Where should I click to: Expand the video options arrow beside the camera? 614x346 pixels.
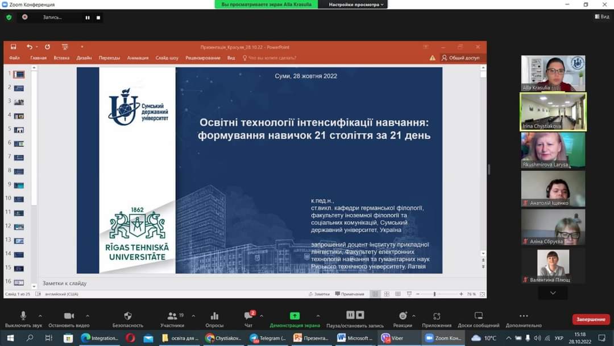(88, 316)
